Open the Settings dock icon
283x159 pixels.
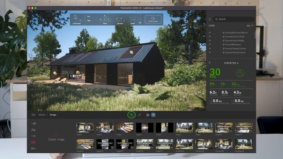[34, 136]
